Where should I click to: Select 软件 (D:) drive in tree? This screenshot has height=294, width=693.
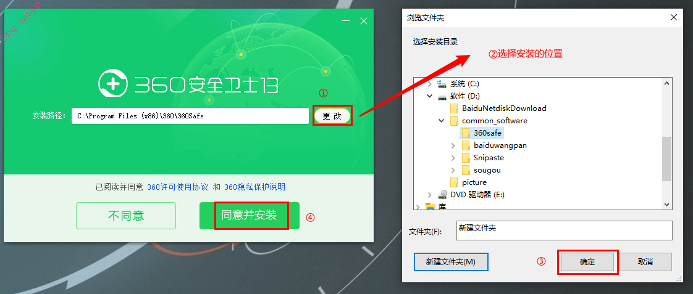pos(464,96)
